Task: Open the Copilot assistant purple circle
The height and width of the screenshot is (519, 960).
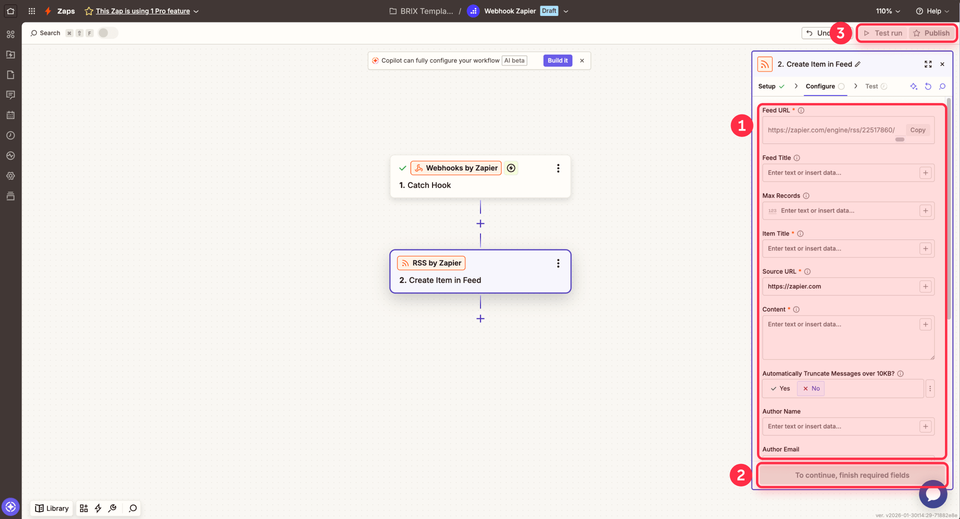Action: [x=10, y=507]
